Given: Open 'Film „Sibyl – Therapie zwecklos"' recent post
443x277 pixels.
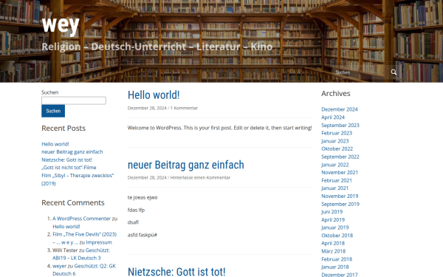Looking at the screenshot, I should pos(78,179).
